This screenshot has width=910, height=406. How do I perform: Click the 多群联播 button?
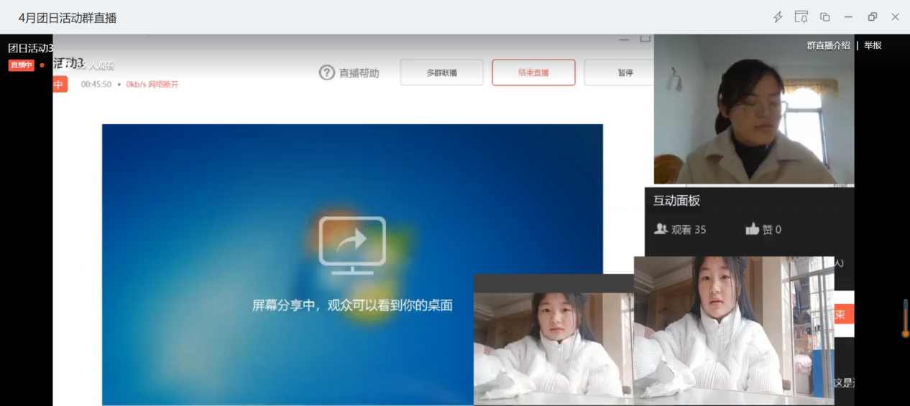[441, 72]
